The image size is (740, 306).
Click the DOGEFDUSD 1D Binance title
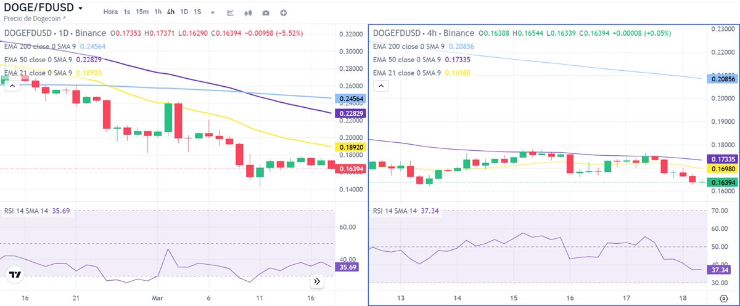[54, 33]
